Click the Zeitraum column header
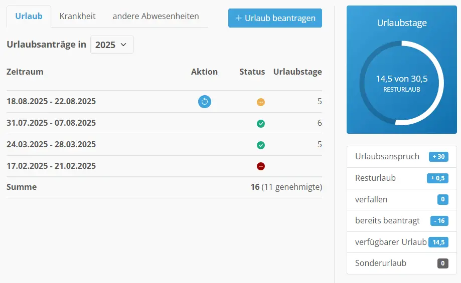 [x=25, y=72]
